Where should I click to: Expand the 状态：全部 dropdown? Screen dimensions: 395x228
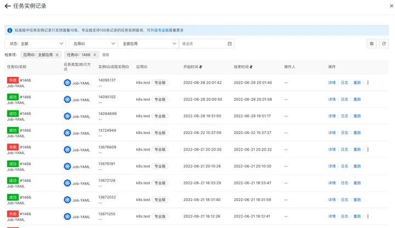35,43
